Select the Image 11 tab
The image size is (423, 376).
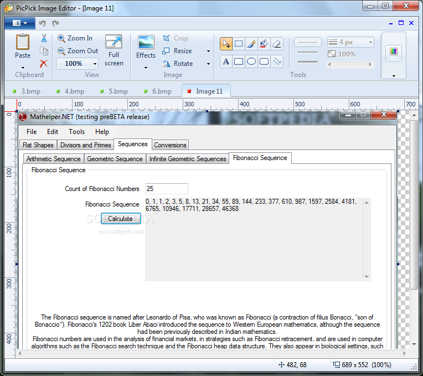206,91
